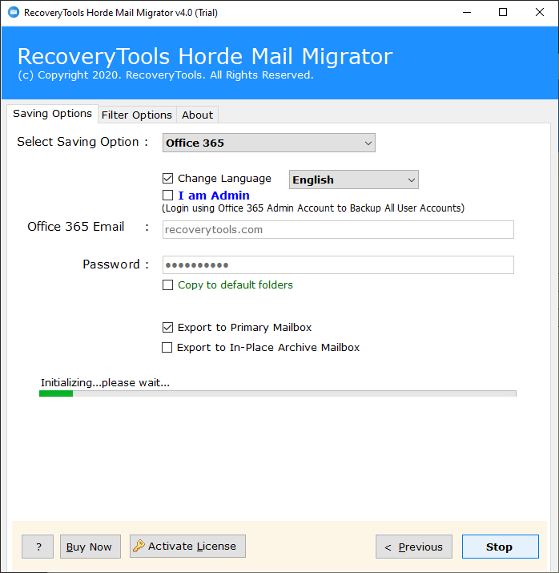Click the Buy Now button
The height and width of the screenshot is (573, 559).
click(90, 547)
